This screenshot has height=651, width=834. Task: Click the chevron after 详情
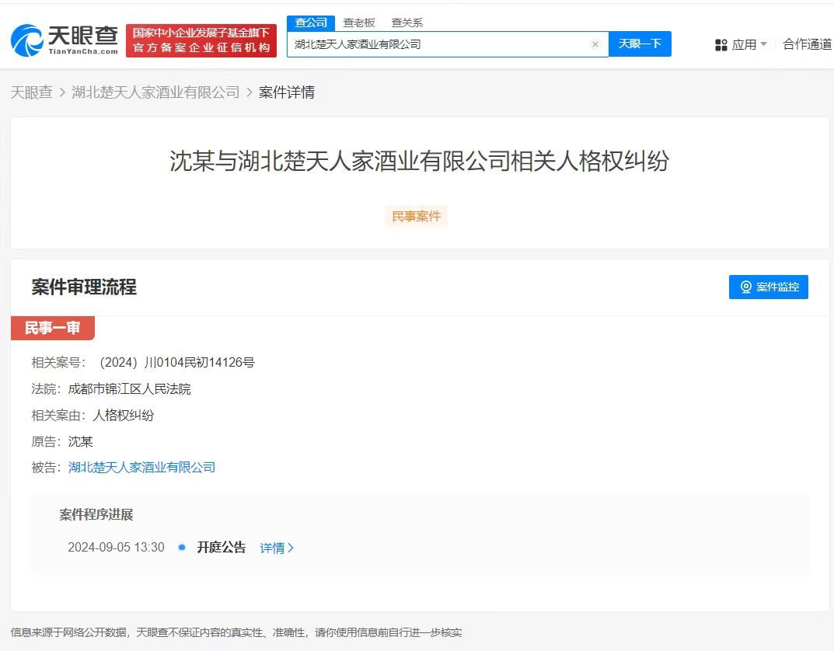pos(291,547)
